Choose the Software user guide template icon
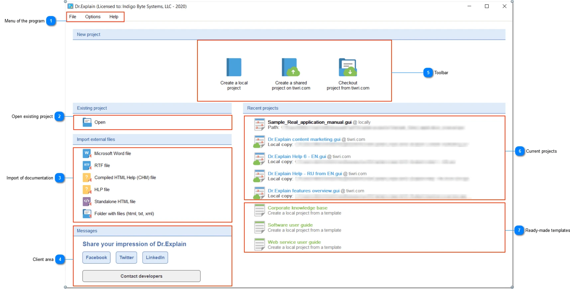This screenshot has width=570, height=289. tap(259, 228)
